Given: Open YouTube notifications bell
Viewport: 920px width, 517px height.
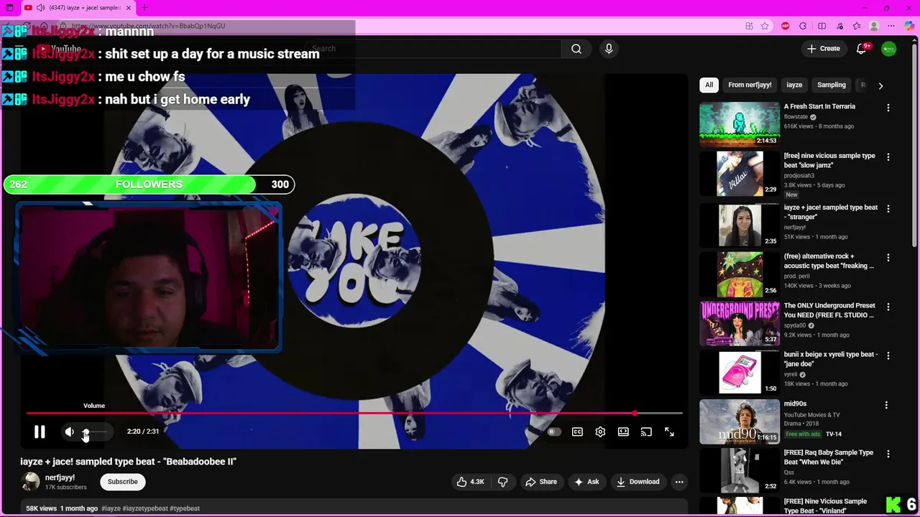Looking at the screenshot, I should point(862,49).
